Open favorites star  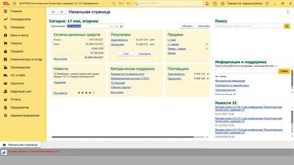pyautogui.click(x=222, y=3)
